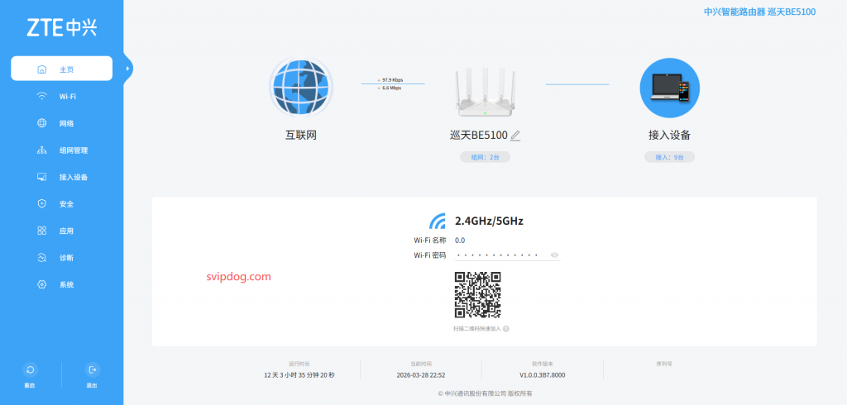
Task: Open the 诊断 diagnostics page
Action: tap(66, 258)
